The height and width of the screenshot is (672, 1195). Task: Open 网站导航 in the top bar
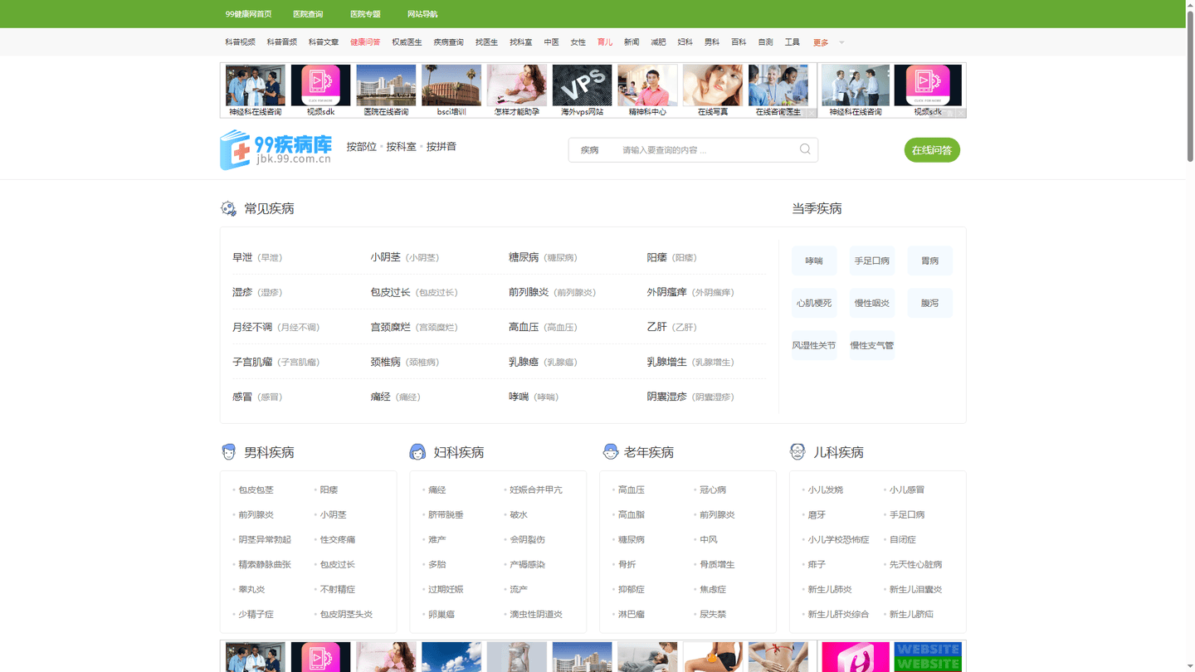[x=422, y=14]
